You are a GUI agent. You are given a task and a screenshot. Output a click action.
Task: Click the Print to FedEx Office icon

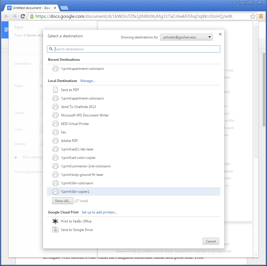click(55, 221)
